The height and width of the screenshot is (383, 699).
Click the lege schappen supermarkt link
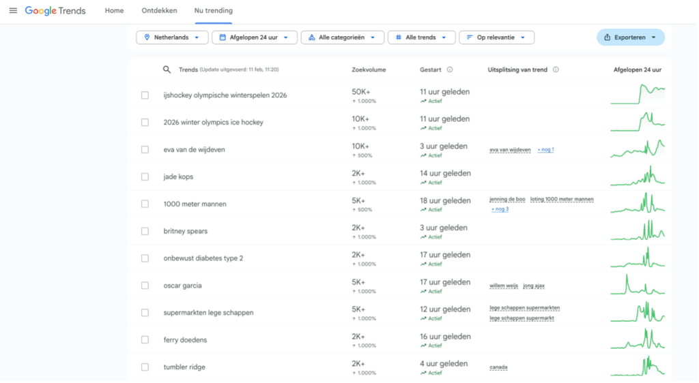(522, 318)
